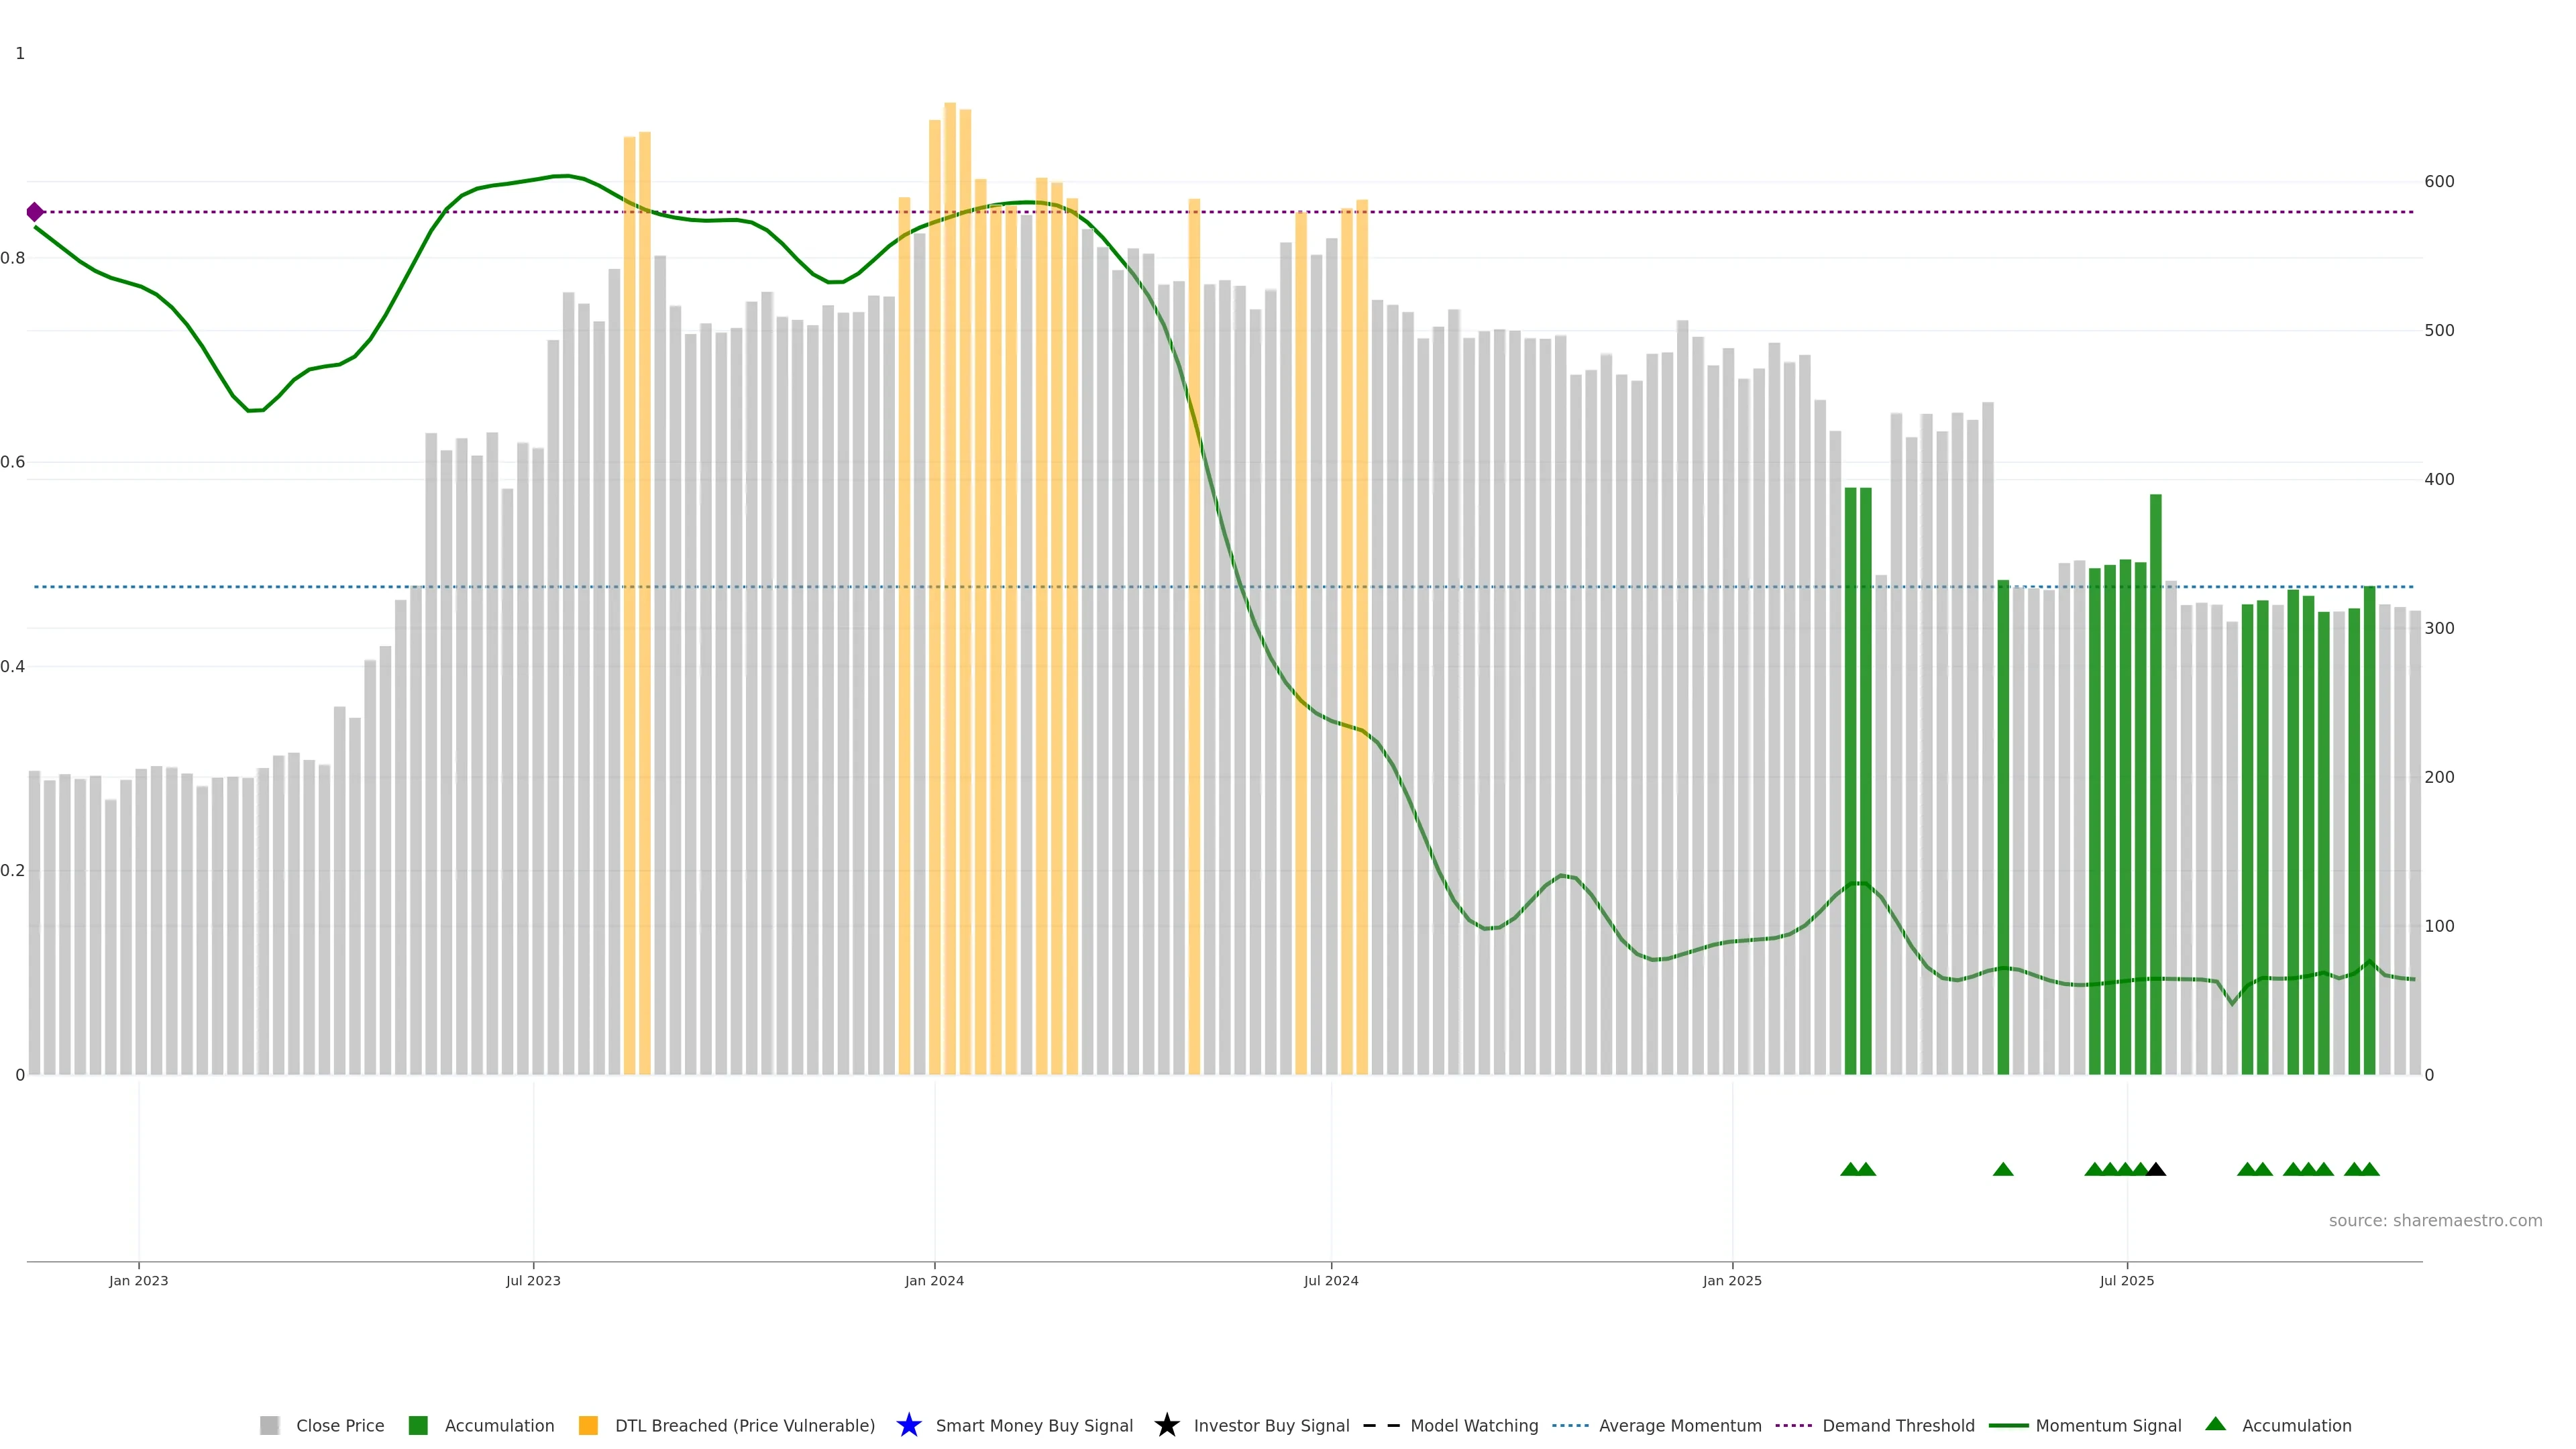Toggle the Close Price legend entry
Viewport: 2576px width, 1449px height.
(x=340, y=1425)
